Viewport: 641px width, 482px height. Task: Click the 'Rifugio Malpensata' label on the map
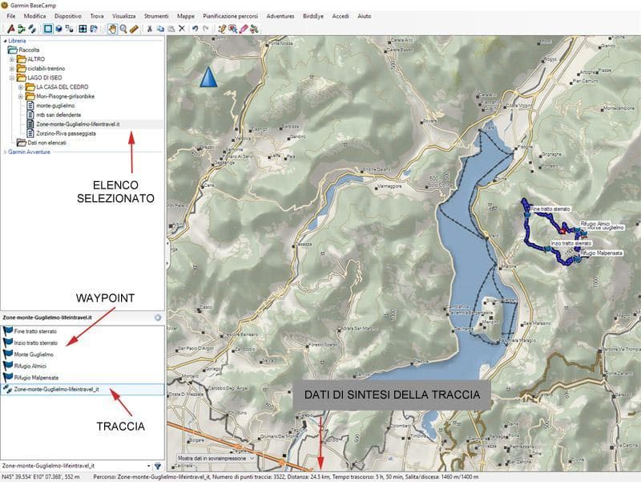click(601, 253)
